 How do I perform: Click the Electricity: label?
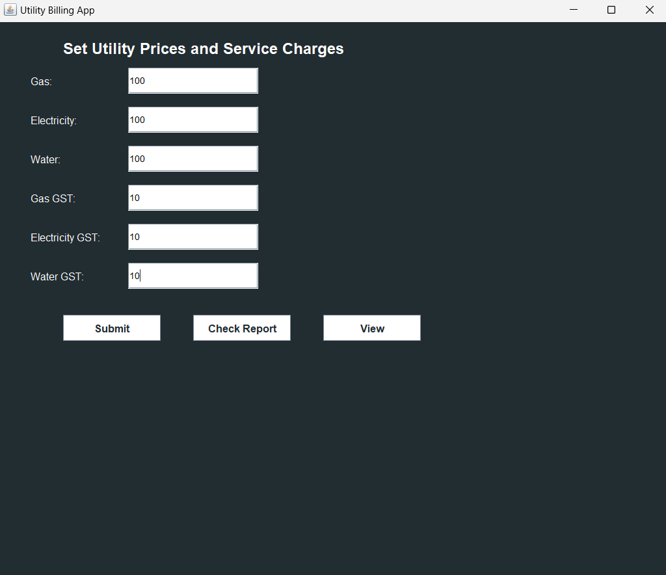(x=53, y=120)
